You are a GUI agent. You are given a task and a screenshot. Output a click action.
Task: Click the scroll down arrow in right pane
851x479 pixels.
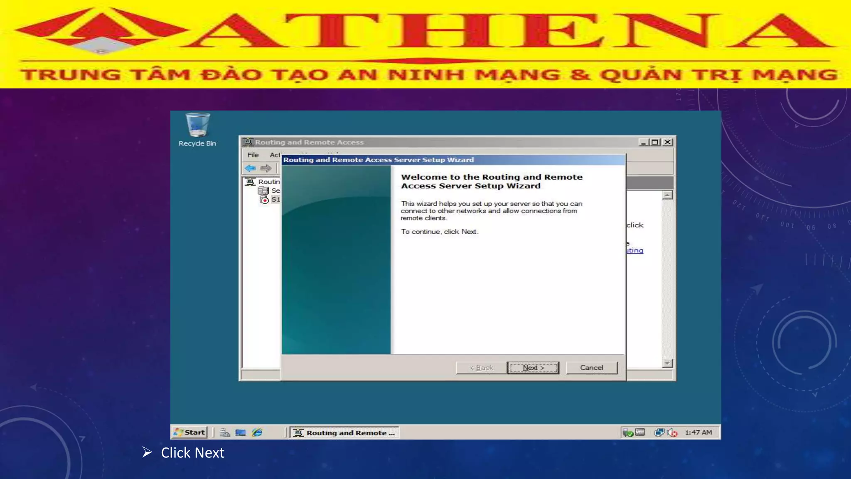pos(667,363)
